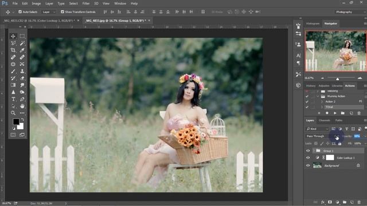
Task: Open the Edit Toolbar three-dots menu
Action: pyautogui.click(x=22, y=113)
